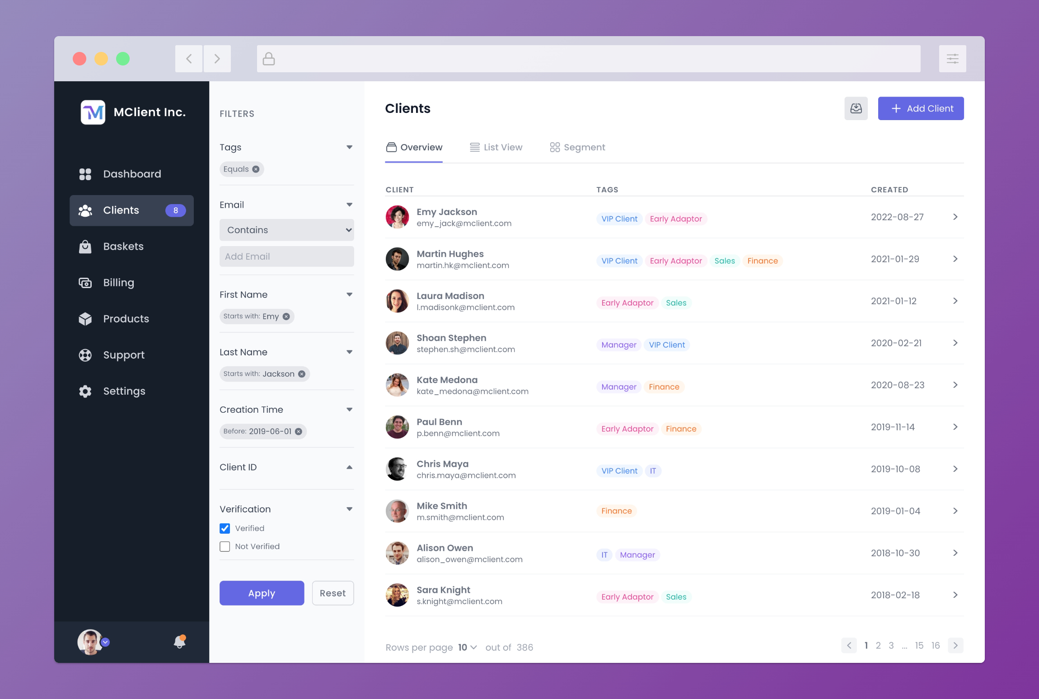
Task: Click the Support icon in sidebar
Action: point(85,355)
